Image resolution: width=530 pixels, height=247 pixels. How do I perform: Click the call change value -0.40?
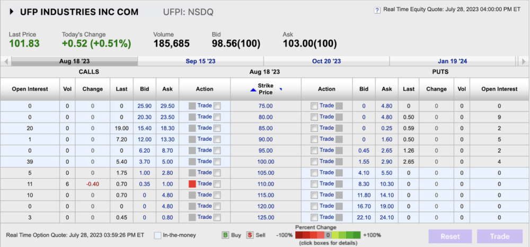point(92,184)
